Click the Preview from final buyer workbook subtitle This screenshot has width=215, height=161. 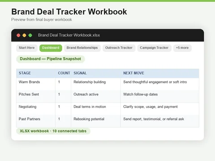click(x=42, y=20)
